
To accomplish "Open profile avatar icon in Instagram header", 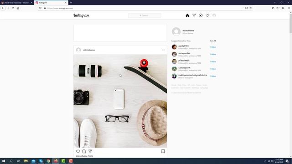I will [x=214, y=15].
